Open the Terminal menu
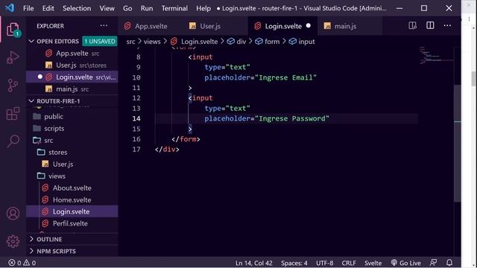 pos(174,8)
